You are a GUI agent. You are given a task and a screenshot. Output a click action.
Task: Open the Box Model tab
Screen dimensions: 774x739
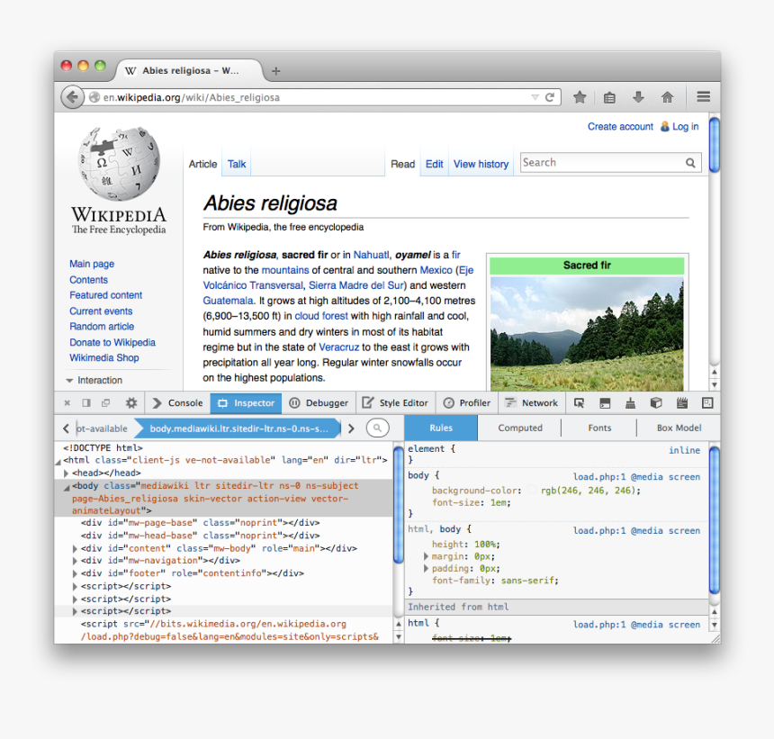pos(679,428)
